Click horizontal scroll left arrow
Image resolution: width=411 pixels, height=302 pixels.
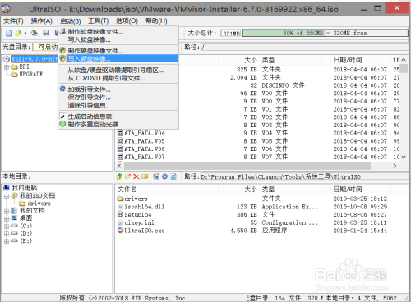pos(119,166)
